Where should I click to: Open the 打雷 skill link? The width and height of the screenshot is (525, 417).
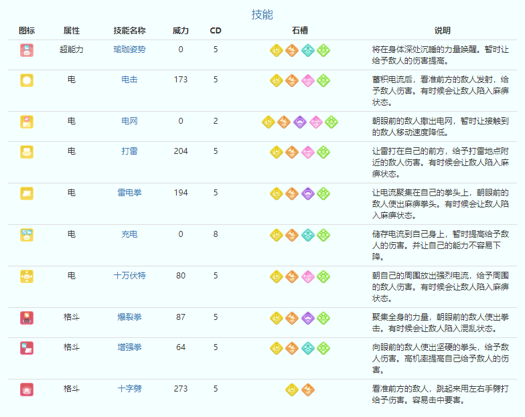click(129, 151)
